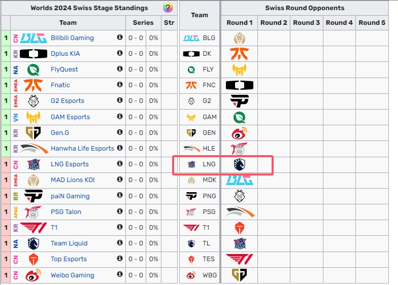The width and height of the screenshot is (398, 285).
Task: Click Team Liquid logo in LNG's Round 1
Action: [239, 164]
